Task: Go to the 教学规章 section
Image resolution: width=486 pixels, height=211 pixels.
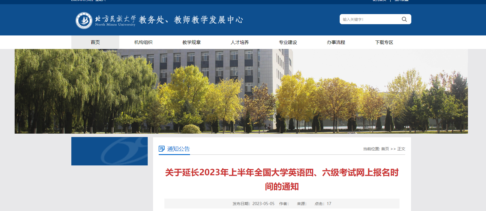Action: pos(191,42)
